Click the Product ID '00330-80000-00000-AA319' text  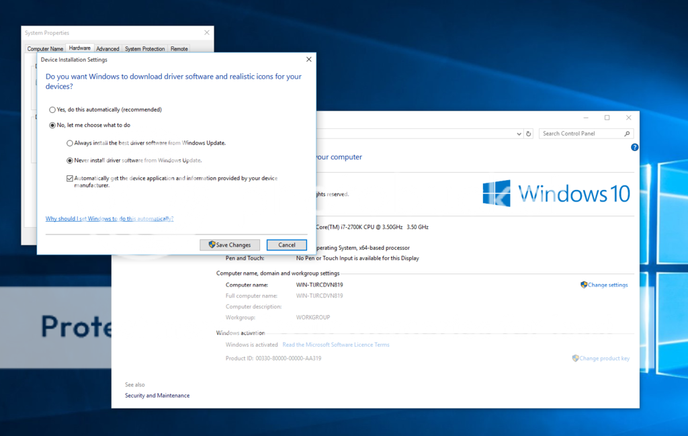point(288,358)
